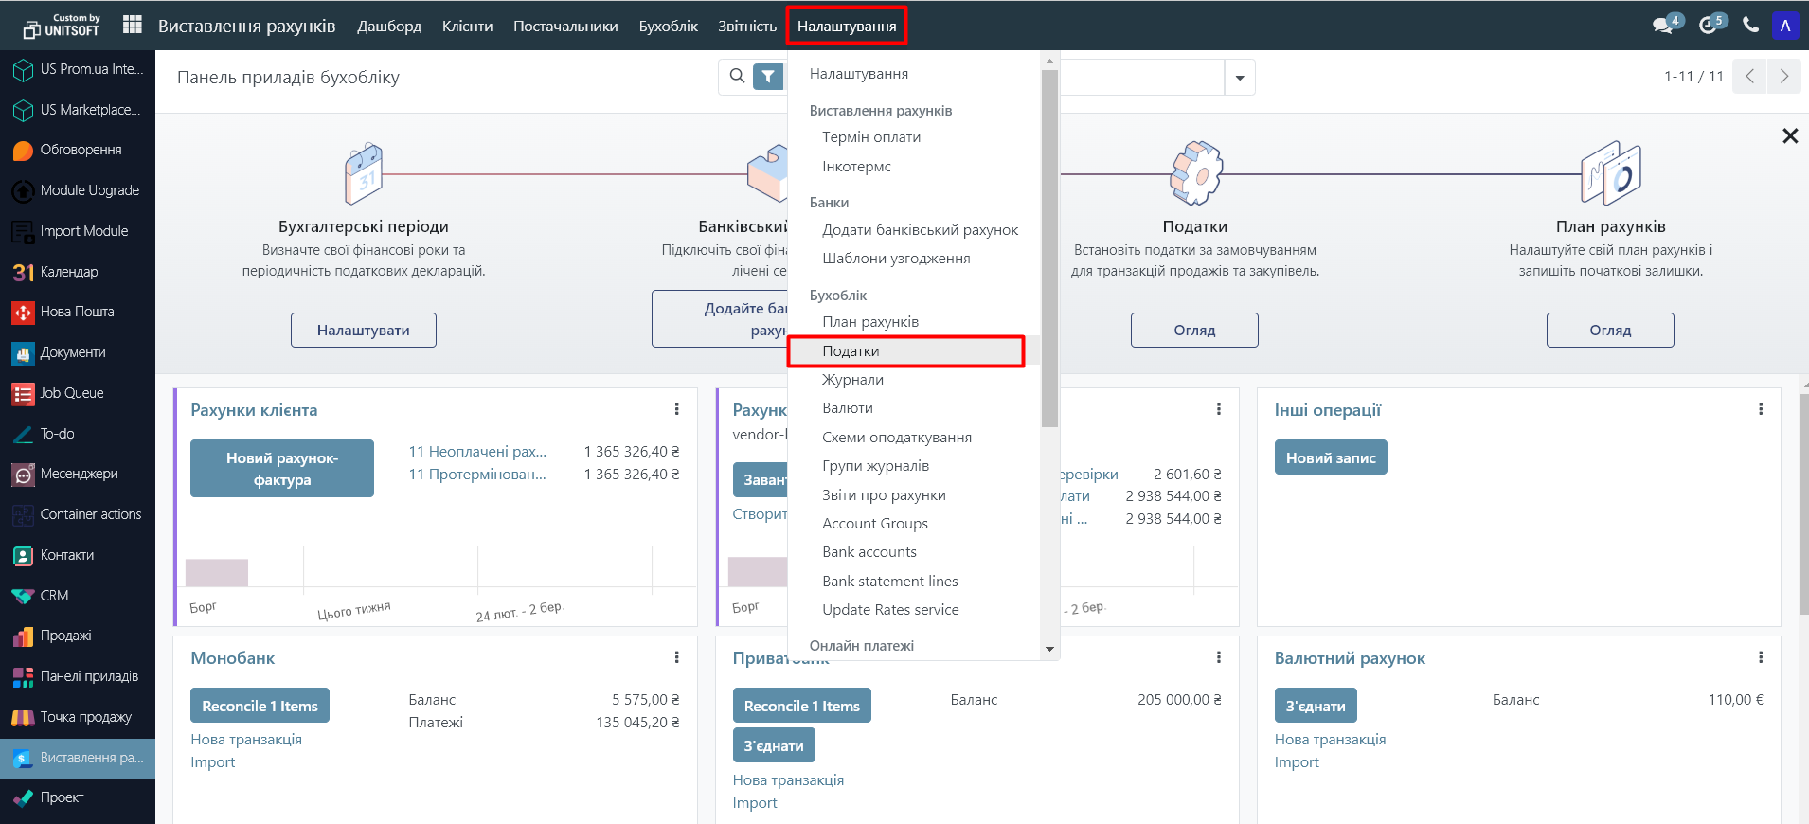Select Податки in the settings menu
The height and width of the screenshot is (824, 1809).
(851, 351)
